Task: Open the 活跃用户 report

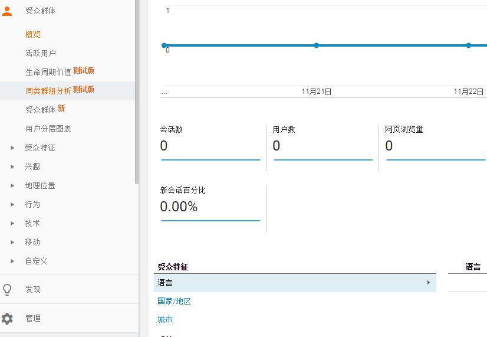Action: tap(41, 53)
